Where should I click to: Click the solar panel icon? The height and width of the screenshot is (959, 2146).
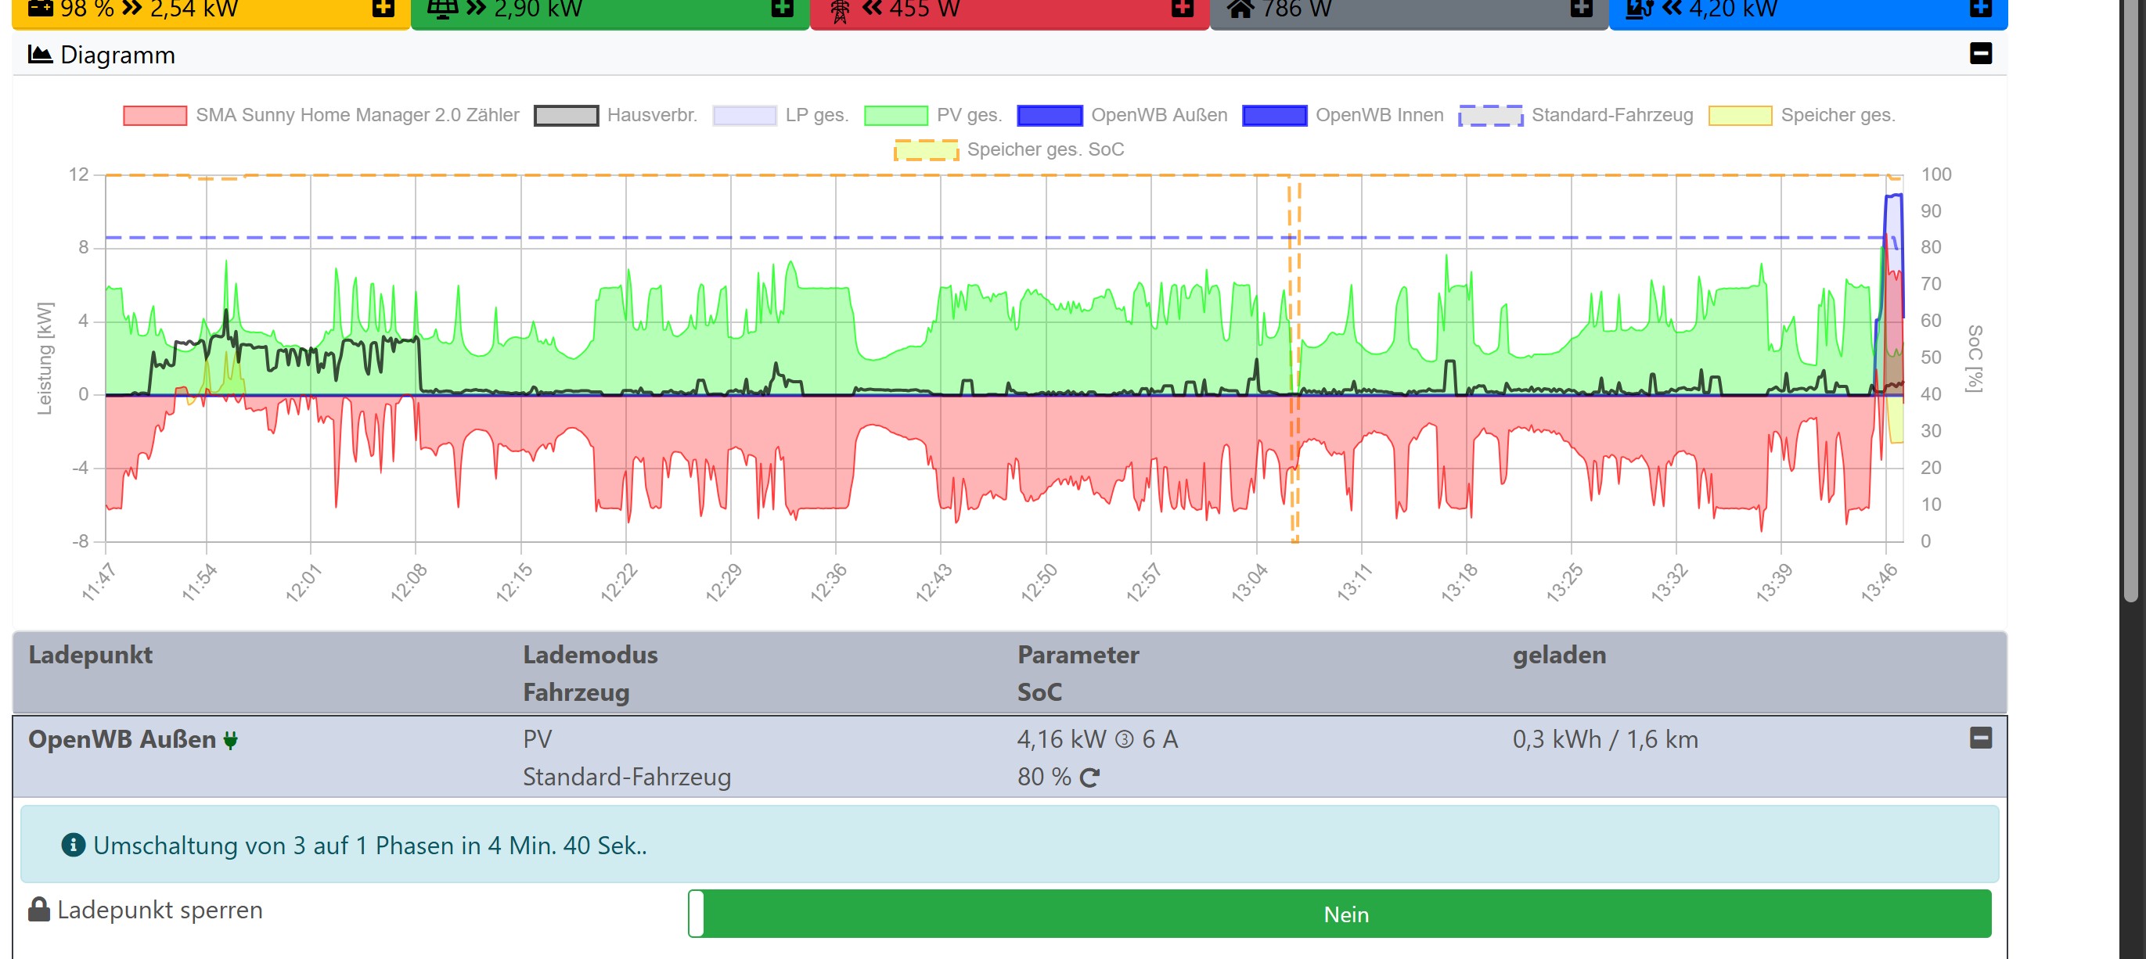pos(442,9)
